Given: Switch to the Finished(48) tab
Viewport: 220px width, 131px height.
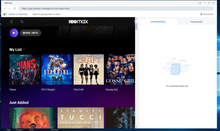Looking at the screenshot, I should click(x=196, y=22).
